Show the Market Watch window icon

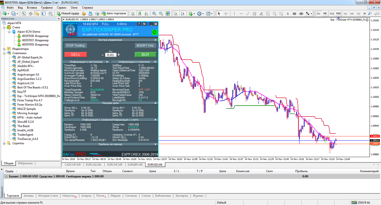(x=24, y=14)
